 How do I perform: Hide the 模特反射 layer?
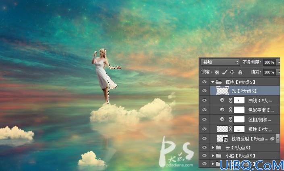pos(204,138)
